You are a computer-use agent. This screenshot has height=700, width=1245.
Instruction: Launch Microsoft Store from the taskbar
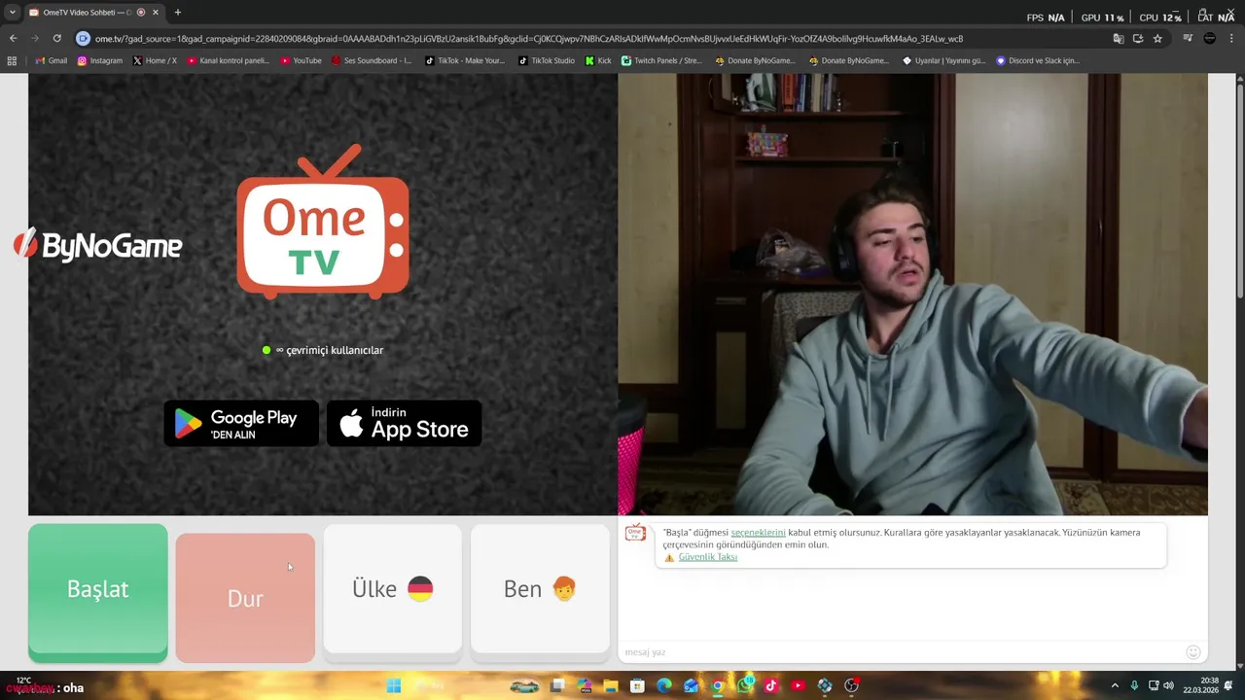637,685
